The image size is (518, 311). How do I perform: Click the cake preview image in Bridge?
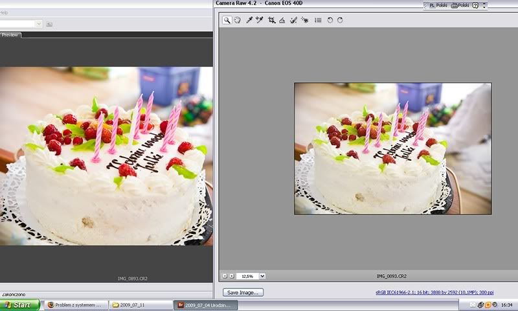(x=106, y=156)
